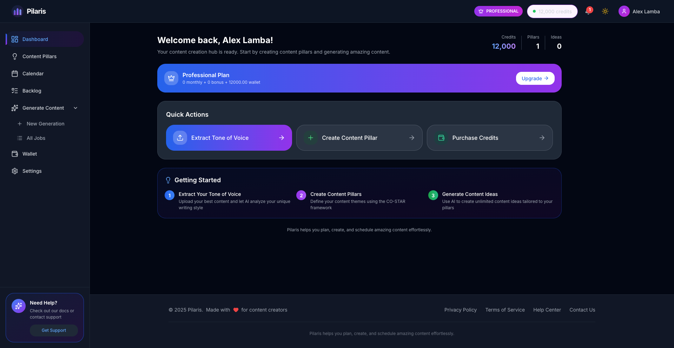Select New Generation submenu item

point(45,124)
